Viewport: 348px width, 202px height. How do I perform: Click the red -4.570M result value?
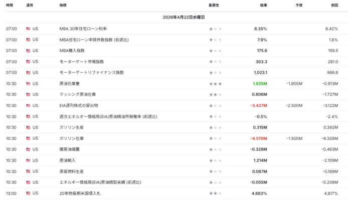(x=258, y=138)
